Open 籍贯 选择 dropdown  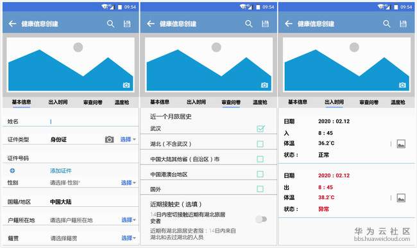(x=129, y=238)
